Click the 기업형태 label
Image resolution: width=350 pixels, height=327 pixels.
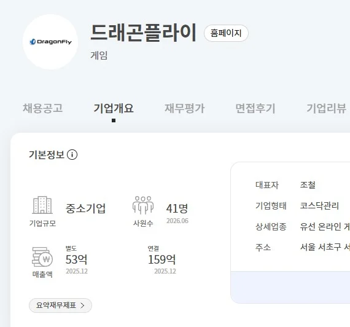click(271, 206)
